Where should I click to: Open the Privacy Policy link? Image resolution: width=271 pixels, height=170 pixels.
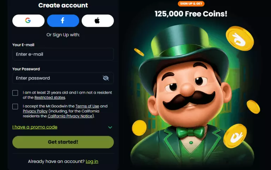click(x=35, y=111)
